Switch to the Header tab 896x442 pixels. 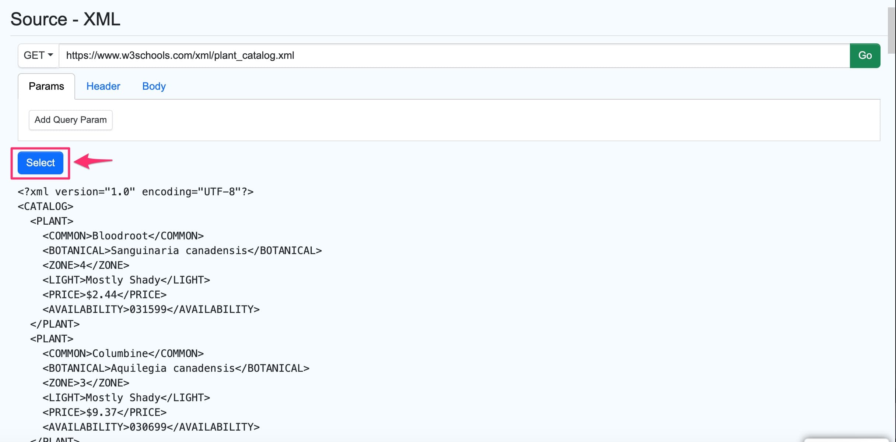pyautogui.click(x=103, y=86)
